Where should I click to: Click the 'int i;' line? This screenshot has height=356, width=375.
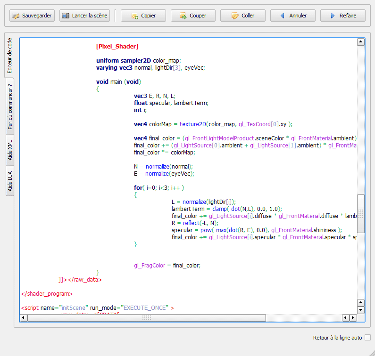click(x=140, y=110)
